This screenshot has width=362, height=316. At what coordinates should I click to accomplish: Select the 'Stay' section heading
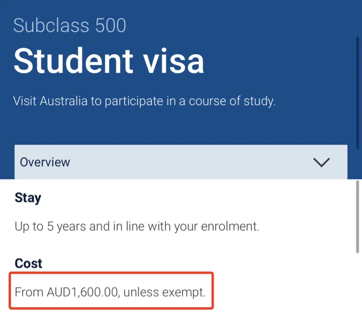coord(28,198)
